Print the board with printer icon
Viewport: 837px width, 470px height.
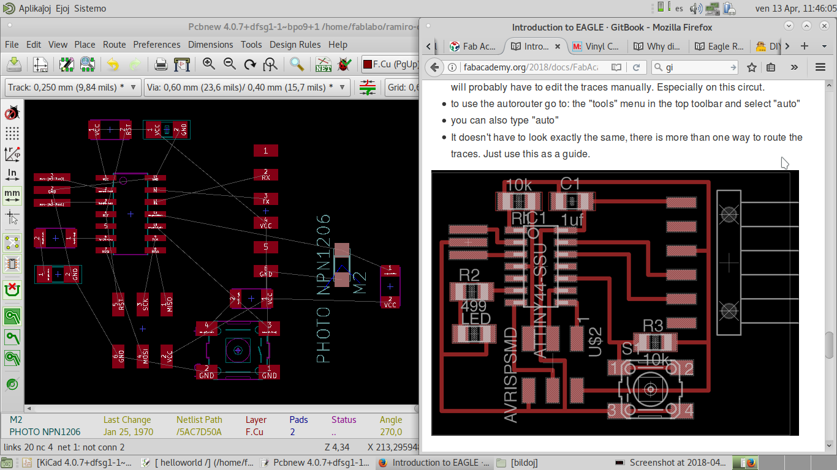[161, 64]
